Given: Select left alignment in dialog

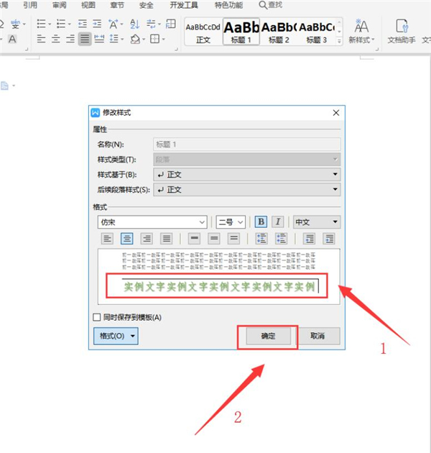Looking at the screenshot, I should [107, 239].
